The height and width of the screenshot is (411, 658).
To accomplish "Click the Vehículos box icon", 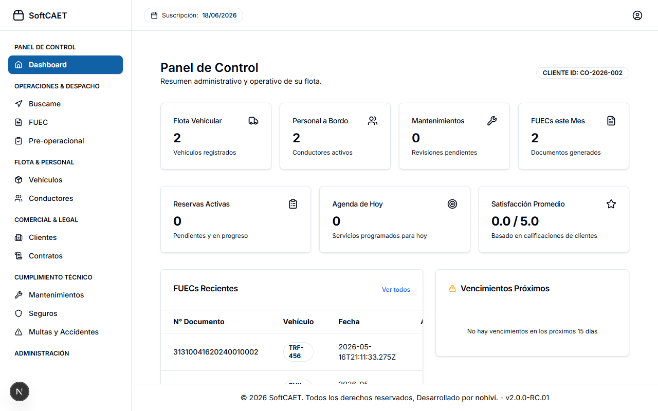I will pyautogui.click(x=19, y=180).
